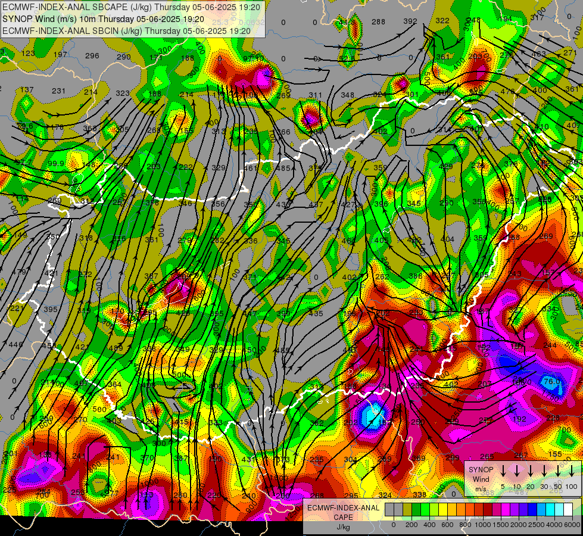Click the 600 tick label on color bar
The image size is (583, 536).
(x=447, y=525)
